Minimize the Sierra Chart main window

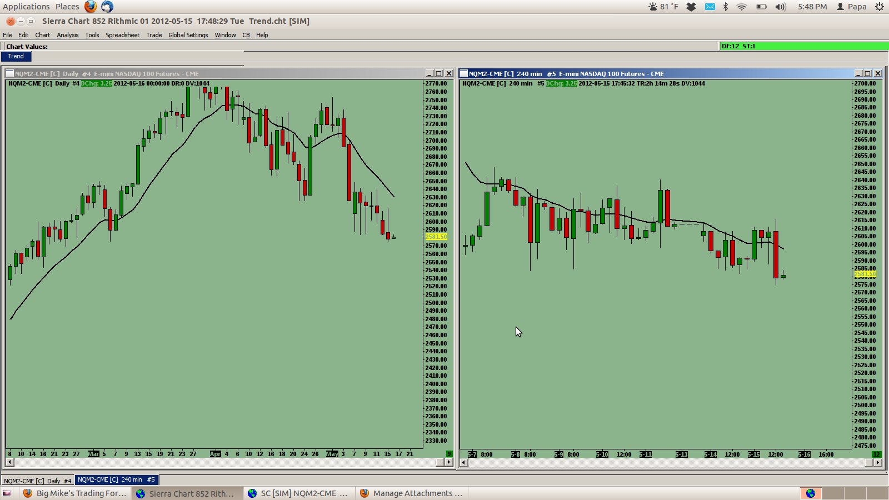pos(21,21)
